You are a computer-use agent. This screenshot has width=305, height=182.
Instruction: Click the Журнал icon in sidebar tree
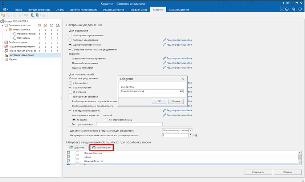point(6,59)
